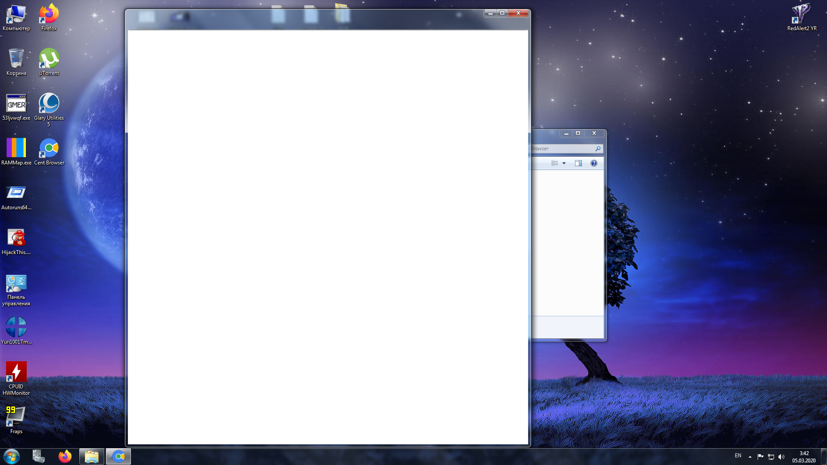
Task: Toggle the preview pane in the Explorer window
Action: pyautogui.click(x=578, y=163)
